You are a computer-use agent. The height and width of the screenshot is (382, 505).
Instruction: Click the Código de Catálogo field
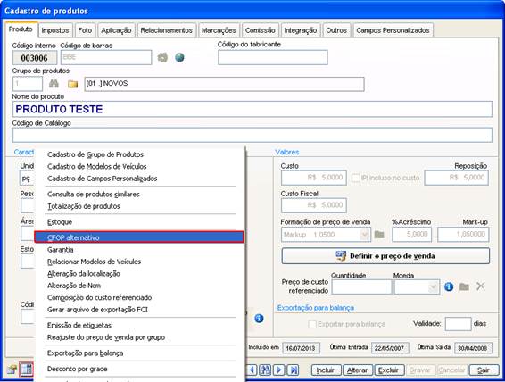click(x=252, y=136)
